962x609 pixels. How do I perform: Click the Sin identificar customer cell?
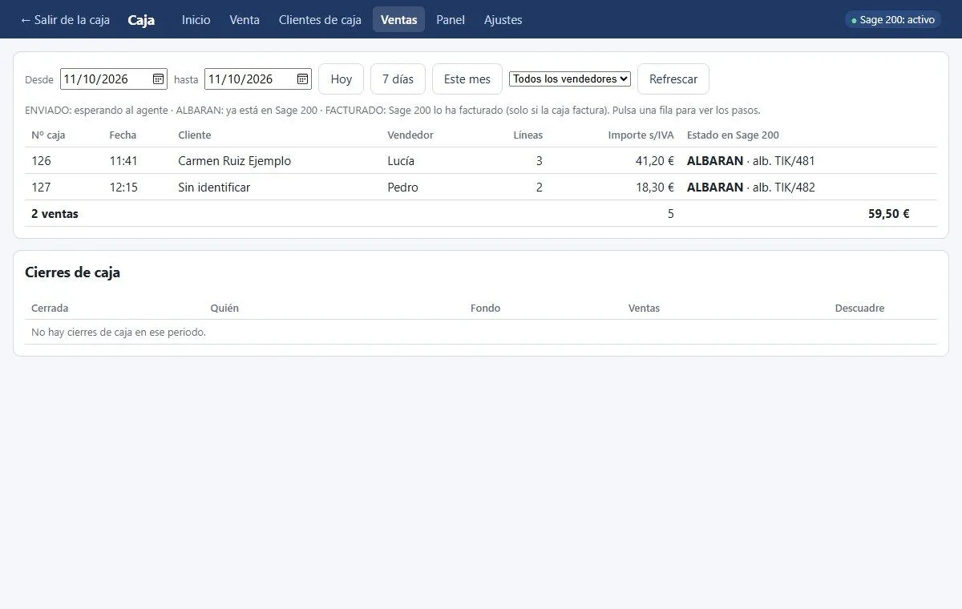point(214,187)
